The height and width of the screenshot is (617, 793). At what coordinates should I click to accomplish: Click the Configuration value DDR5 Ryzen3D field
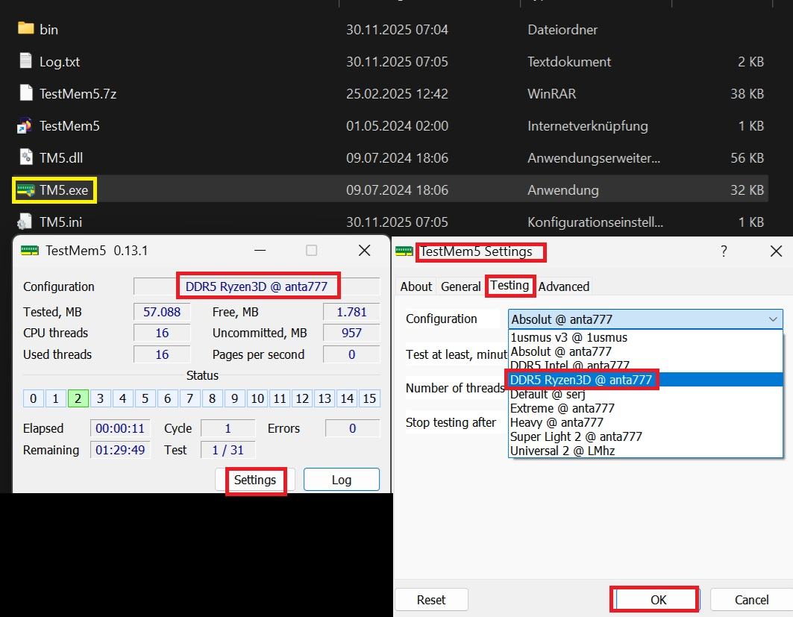point(257,286)
